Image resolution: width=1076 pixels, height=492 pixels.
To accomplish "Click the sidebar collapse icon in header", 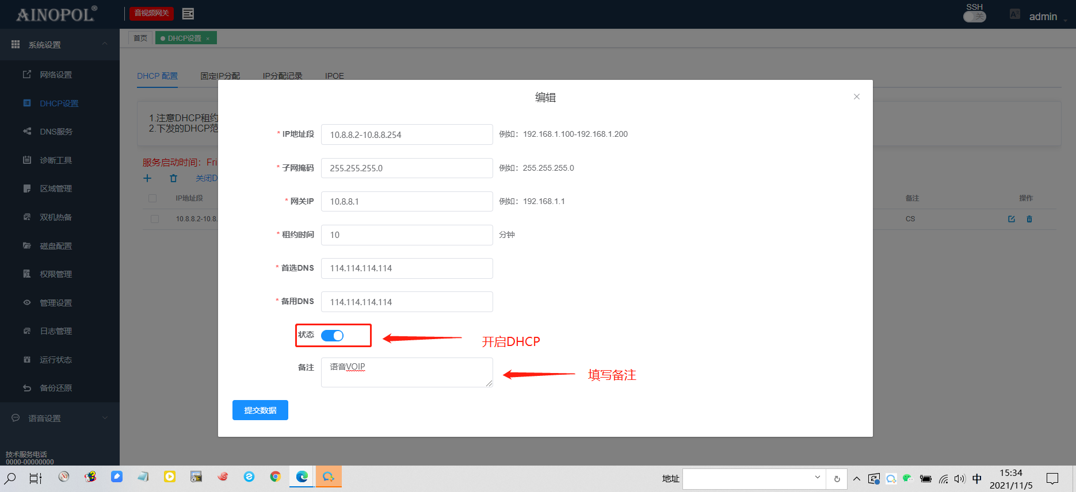I will (188, 14).
